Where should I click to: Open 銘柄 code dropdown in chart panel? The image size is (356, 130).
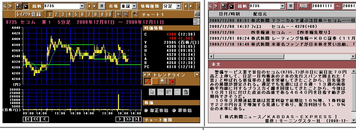click(82, 6)
